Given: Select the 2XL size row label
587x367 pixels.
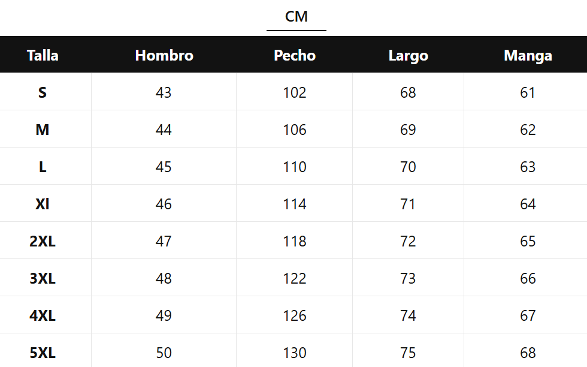Looking at the screenshot, I should pyautogui.click(x=43, y=242).
